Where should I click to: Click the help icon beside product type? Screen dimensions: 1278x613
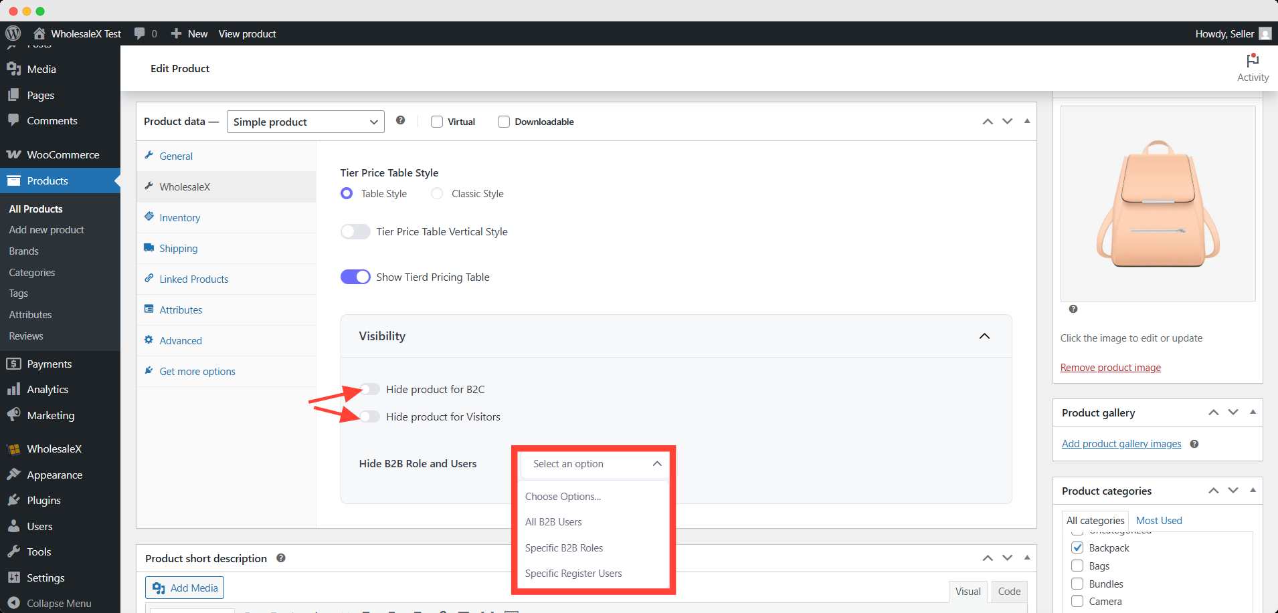pyautogui.click(x=400, y=120)
